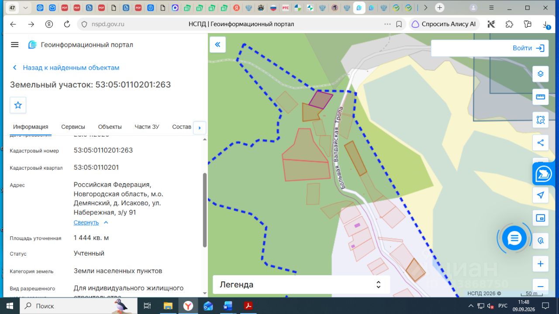
Task: Click the info panel vertical scrollbar
Action: pyautogui.click(x=205, y=209)
